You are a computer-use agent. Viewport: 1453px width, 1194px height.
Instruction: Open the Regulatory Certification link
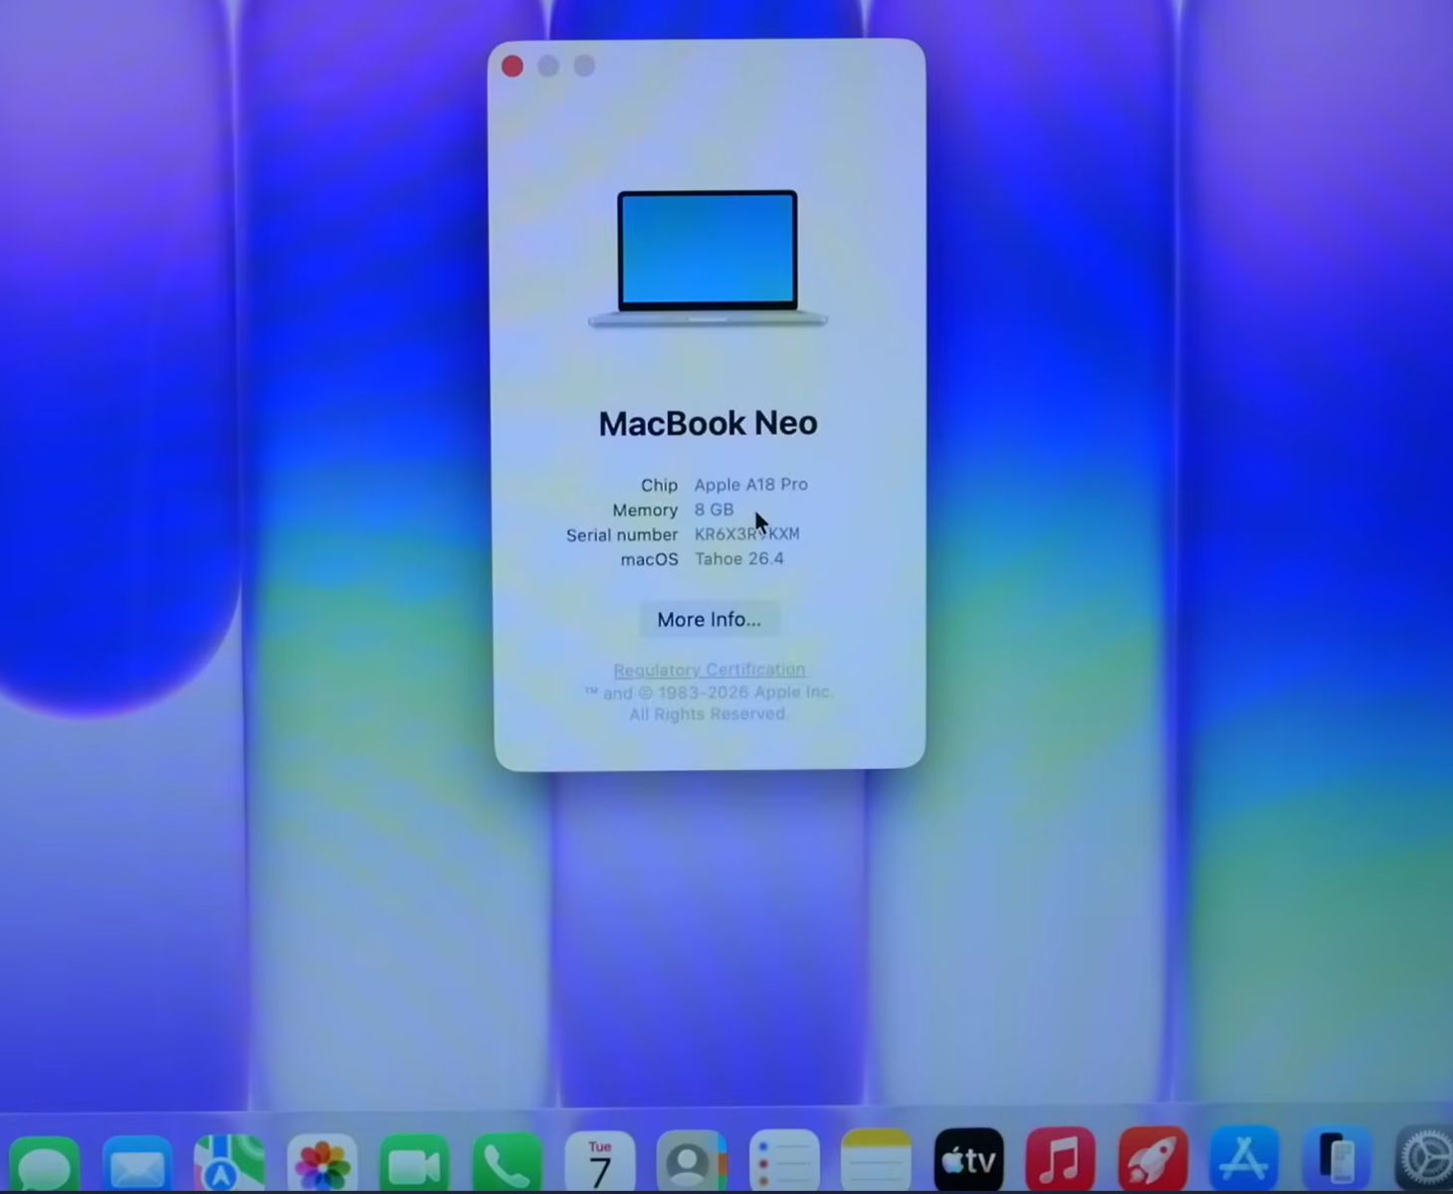point(709,670)
